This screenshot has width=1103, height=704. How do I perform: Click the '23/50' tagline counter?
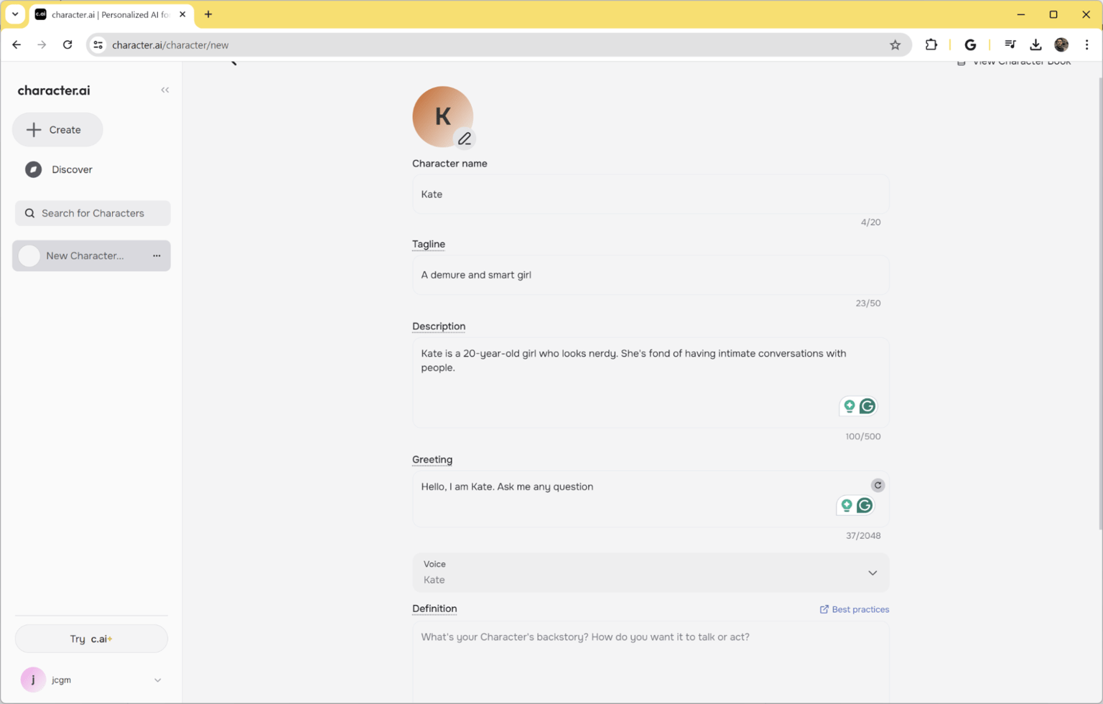(867, 304)
